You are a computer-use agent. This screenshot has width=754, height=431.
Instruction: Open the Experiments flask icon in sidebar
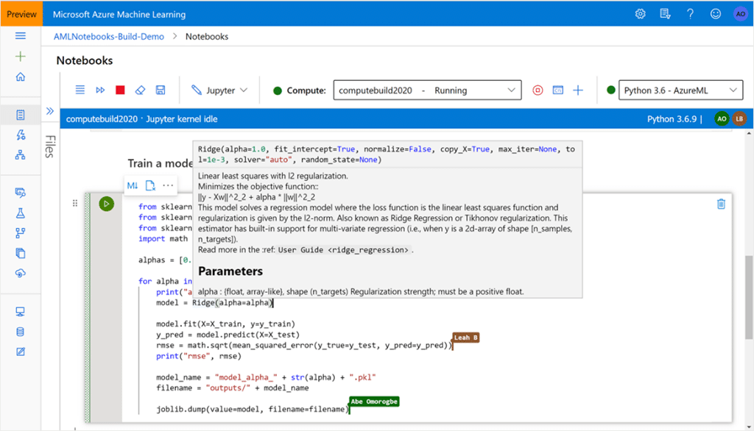[20, 213]
